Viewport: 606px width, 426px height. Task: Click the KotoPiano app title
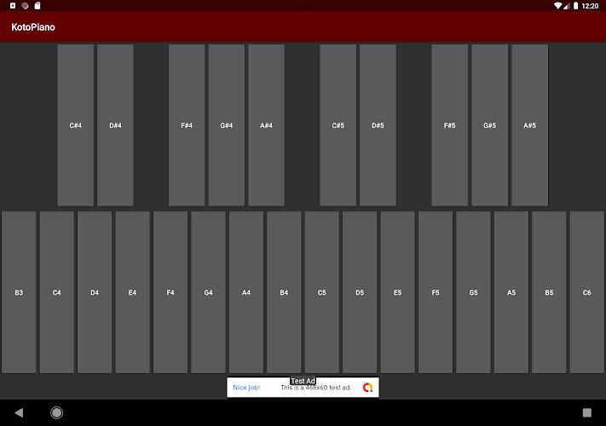click(33, 27)
